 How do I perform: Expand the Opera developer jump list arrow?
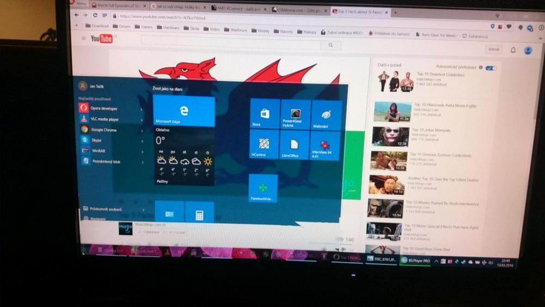tap(142, 109)
